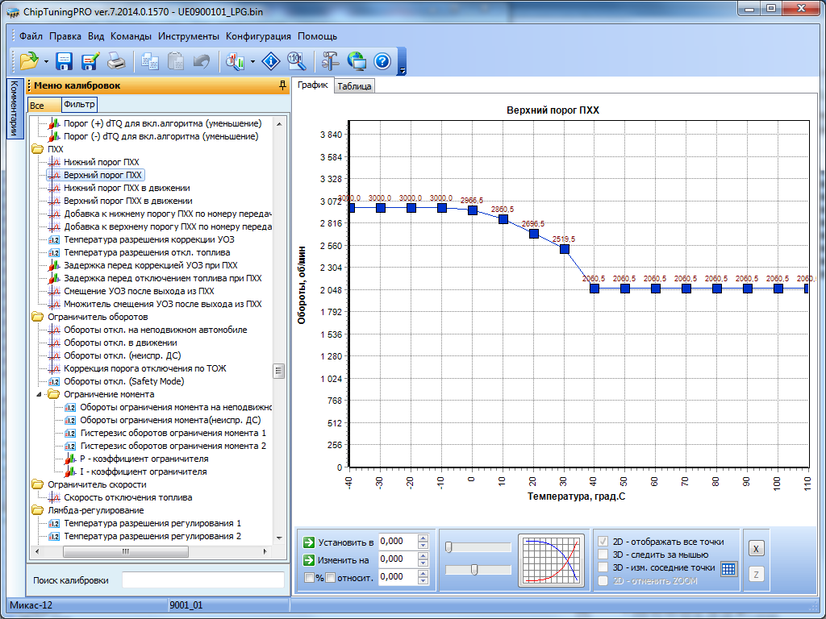The image size is (826, 619).
Task: Click the hammer and wrench settings icon
Action: (330, 61)
